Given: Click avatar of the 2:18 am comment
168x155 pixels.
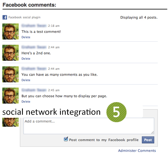Looking at the screenshot, I should 10,31.
